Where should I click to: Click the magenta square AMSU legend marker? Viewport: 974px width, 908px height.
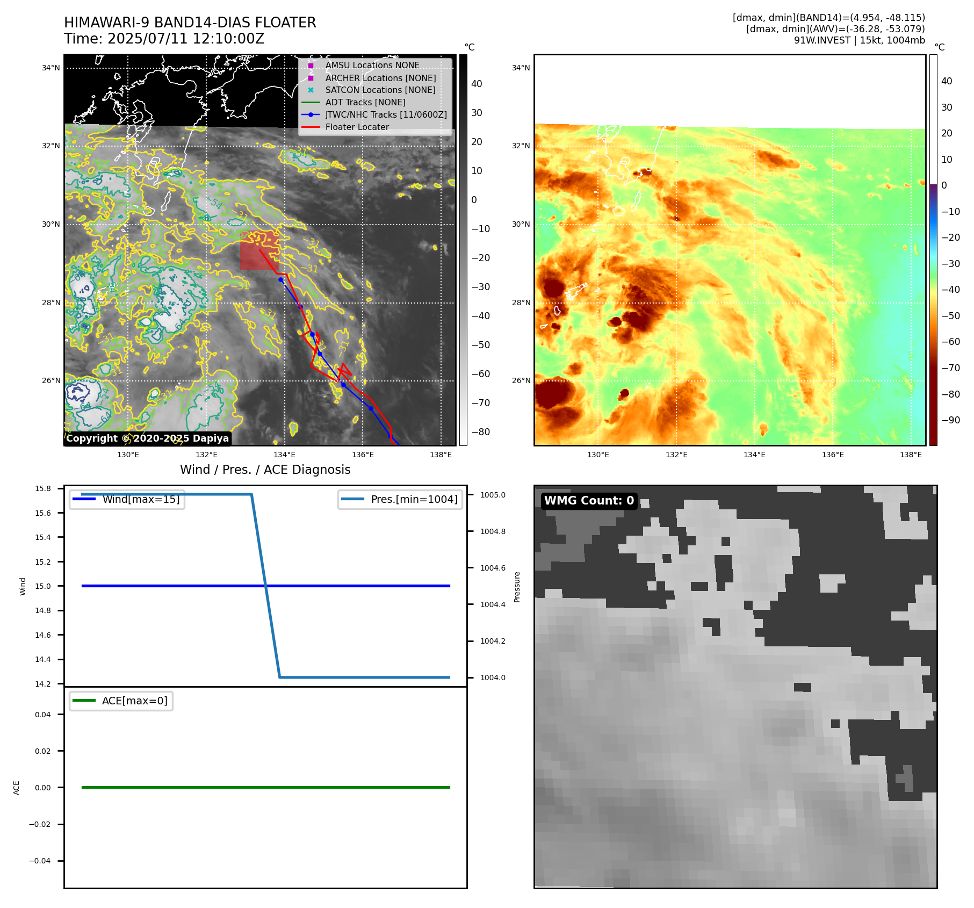tap(311, 66)
